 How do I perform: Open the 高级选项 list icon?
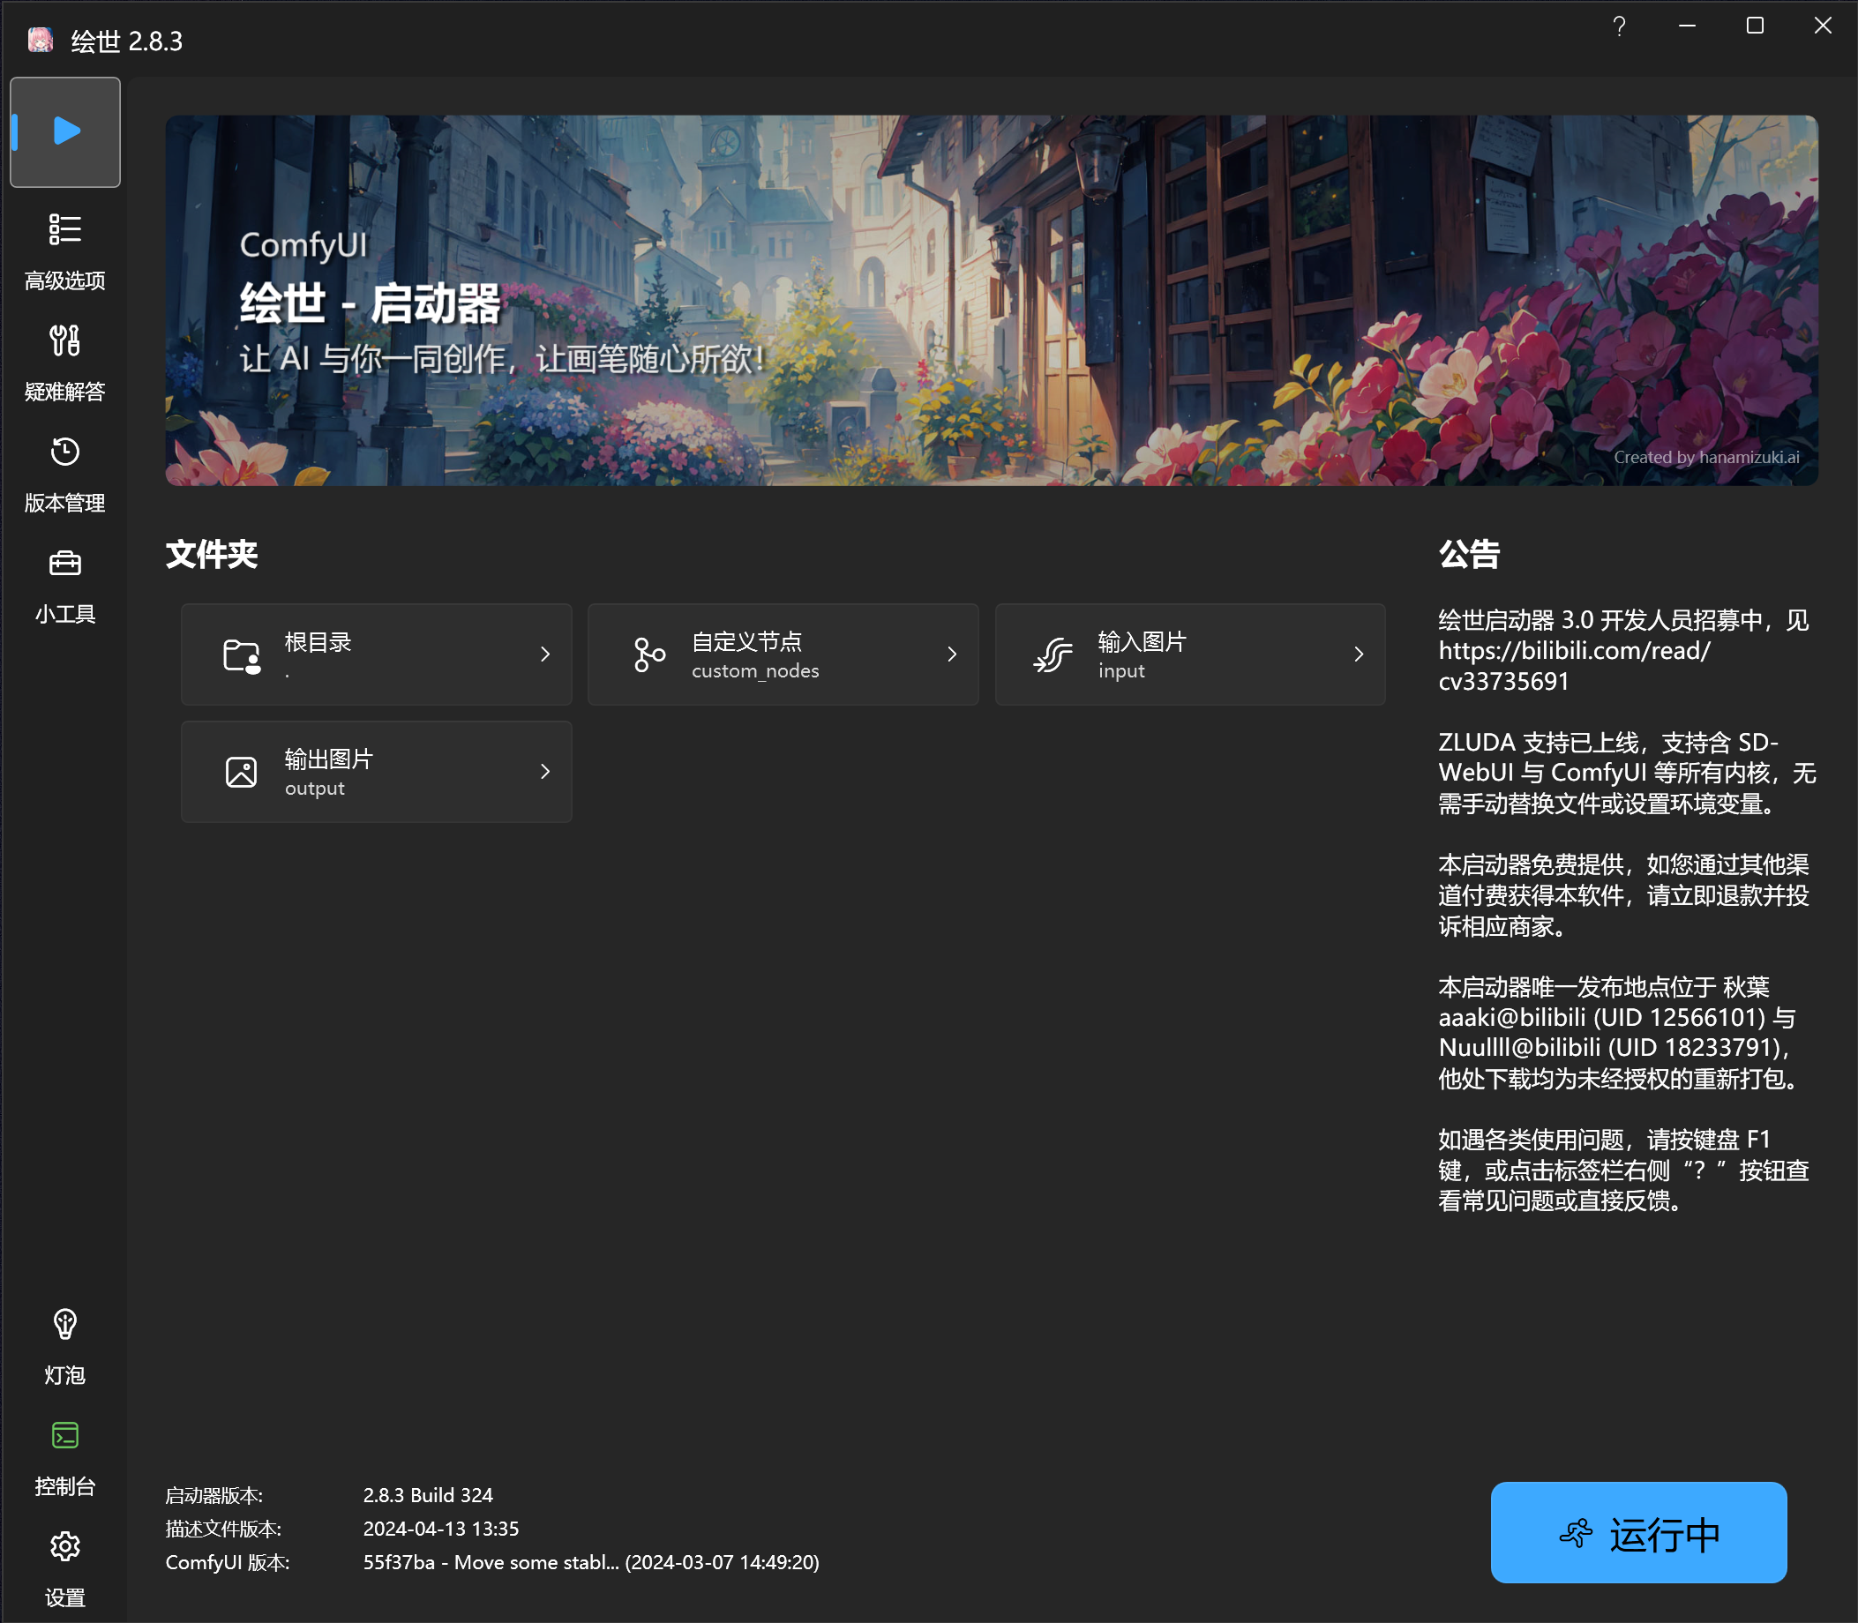click(x=64, y=229)
